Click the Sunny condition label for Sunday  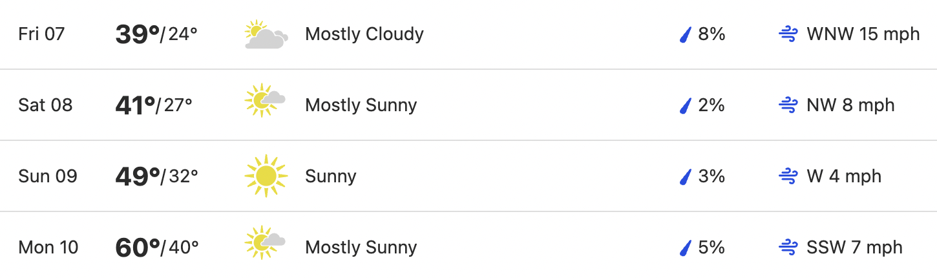331,176
